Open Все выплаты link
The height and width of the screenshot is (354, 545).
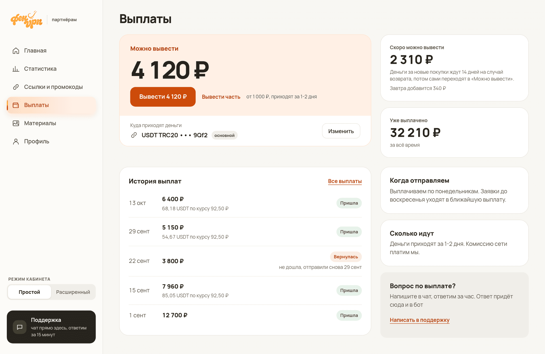[x=345, y=181]
